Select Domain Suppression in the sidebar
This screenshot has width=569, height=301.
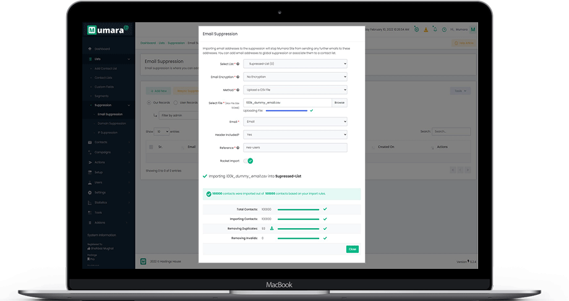[x=111, y=123]
